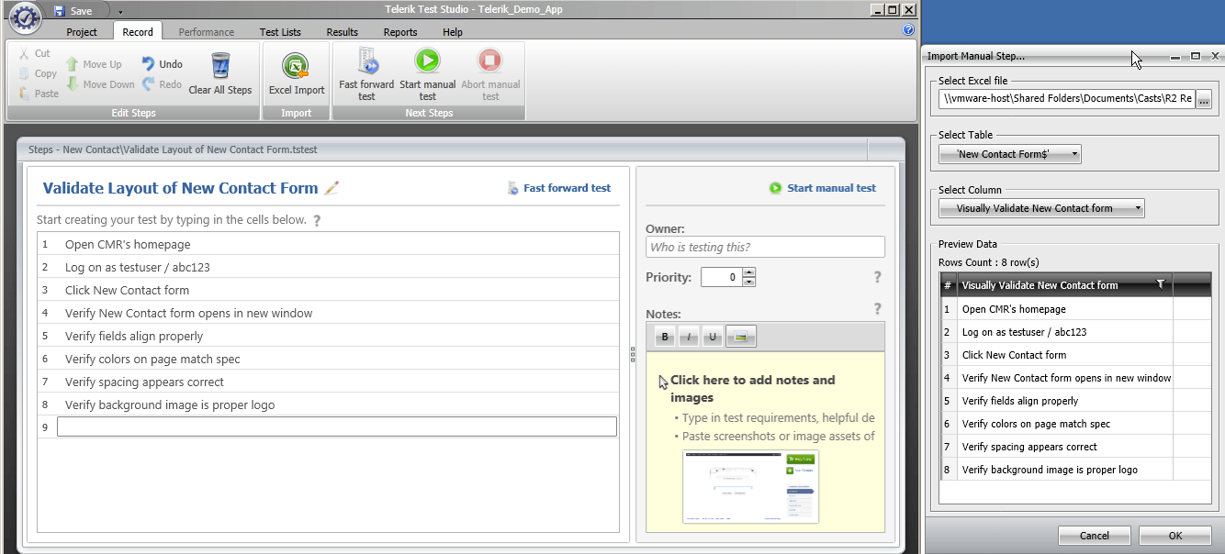
Task: Open the Performance tab
Action: point(206,32)
